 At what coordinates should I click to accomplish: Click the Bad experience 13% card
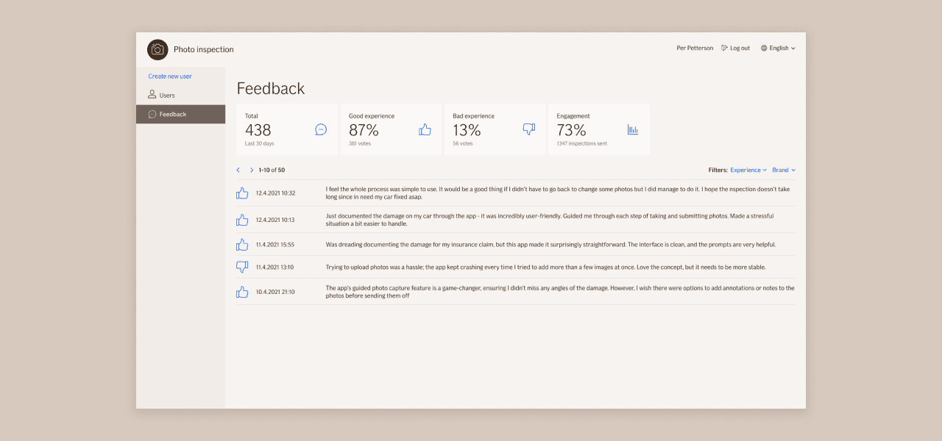[495, 129]
